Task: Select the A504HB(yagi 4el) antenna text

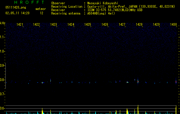Action: [x=101, y=13]
